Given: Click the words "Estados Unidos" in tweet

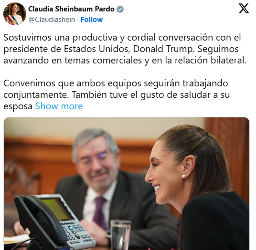Looking at the screenshot, I should (96, 49).
